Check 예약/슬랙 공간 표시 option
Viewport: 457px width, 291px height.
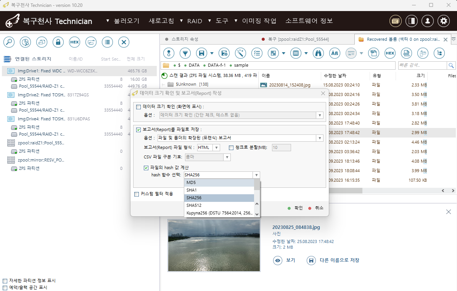coord(5,288)
